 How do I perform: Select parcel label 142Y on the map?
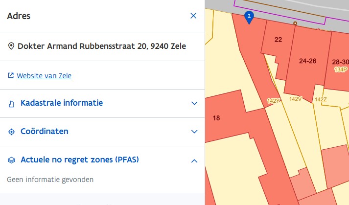click(273, 101)
